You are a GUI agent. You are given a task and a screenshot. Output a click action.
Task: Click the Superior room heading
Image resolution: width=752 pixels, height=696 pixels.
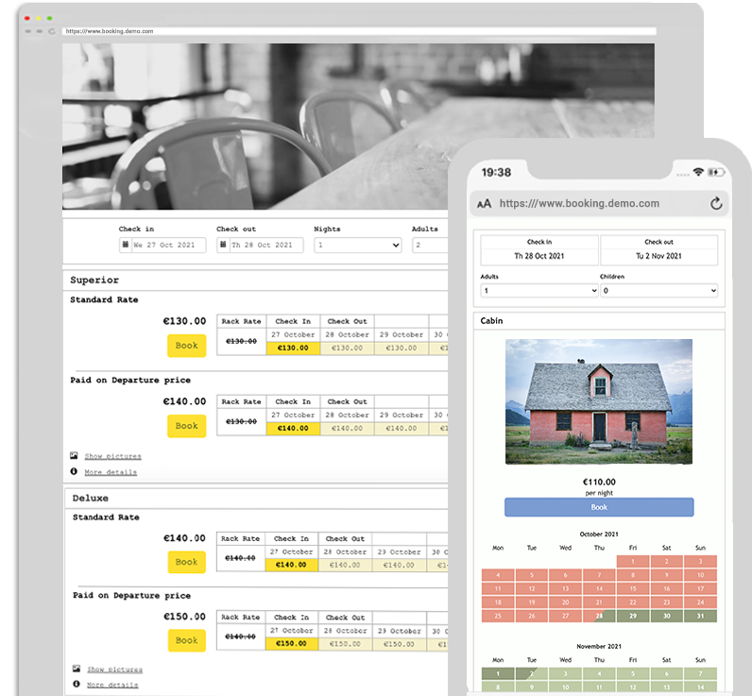point(94,280)
